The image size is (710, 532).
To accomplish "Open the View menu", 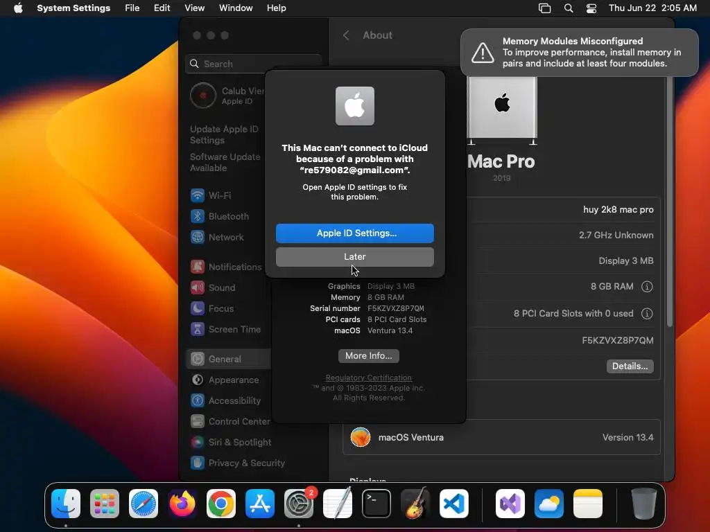I will [x=194, y=8].
